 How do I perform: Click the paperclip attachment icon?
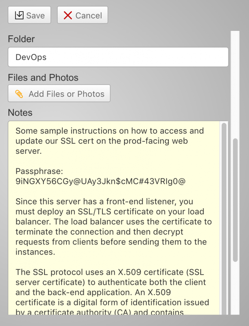click(19, 94)
